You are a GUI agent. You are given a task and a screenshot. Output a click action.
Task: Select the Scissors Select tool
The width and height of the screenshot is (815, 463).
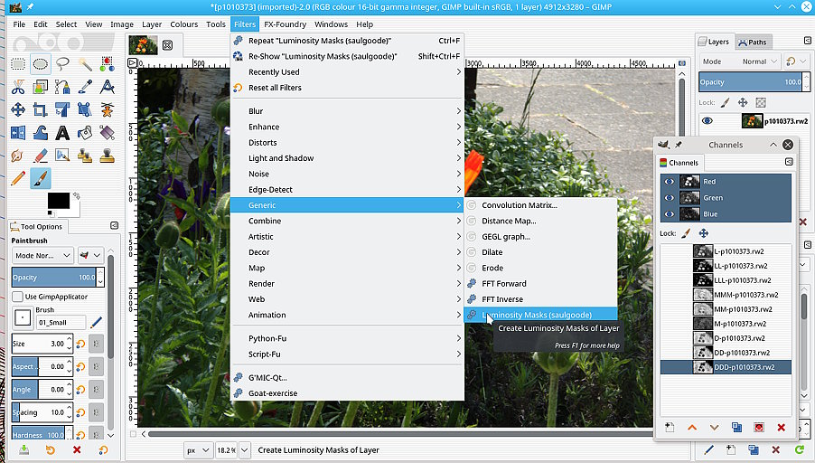(18, 87)
